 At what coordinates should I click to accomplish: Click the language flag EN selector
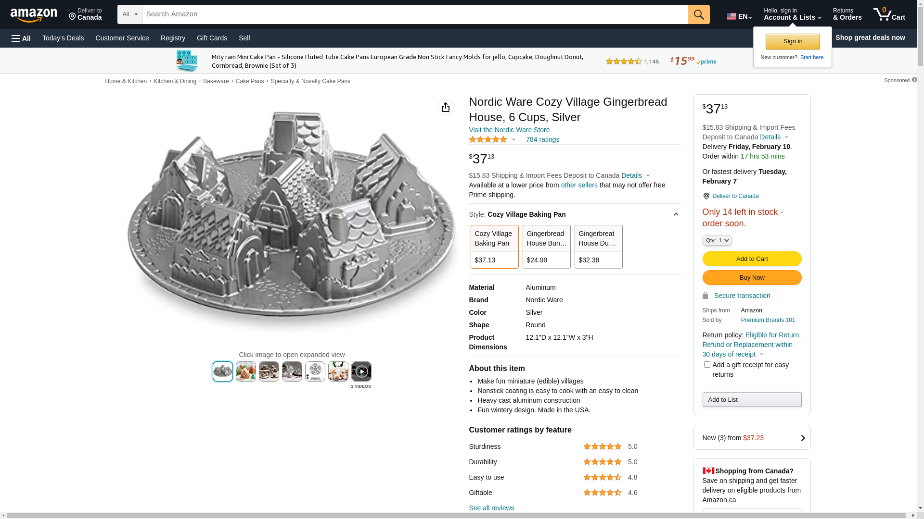[x=739, y=16]
